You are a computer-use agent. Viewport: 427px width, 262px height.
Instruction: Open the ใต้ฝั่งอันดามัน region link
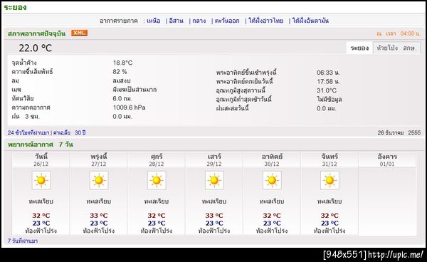click(x=310, y=21)
